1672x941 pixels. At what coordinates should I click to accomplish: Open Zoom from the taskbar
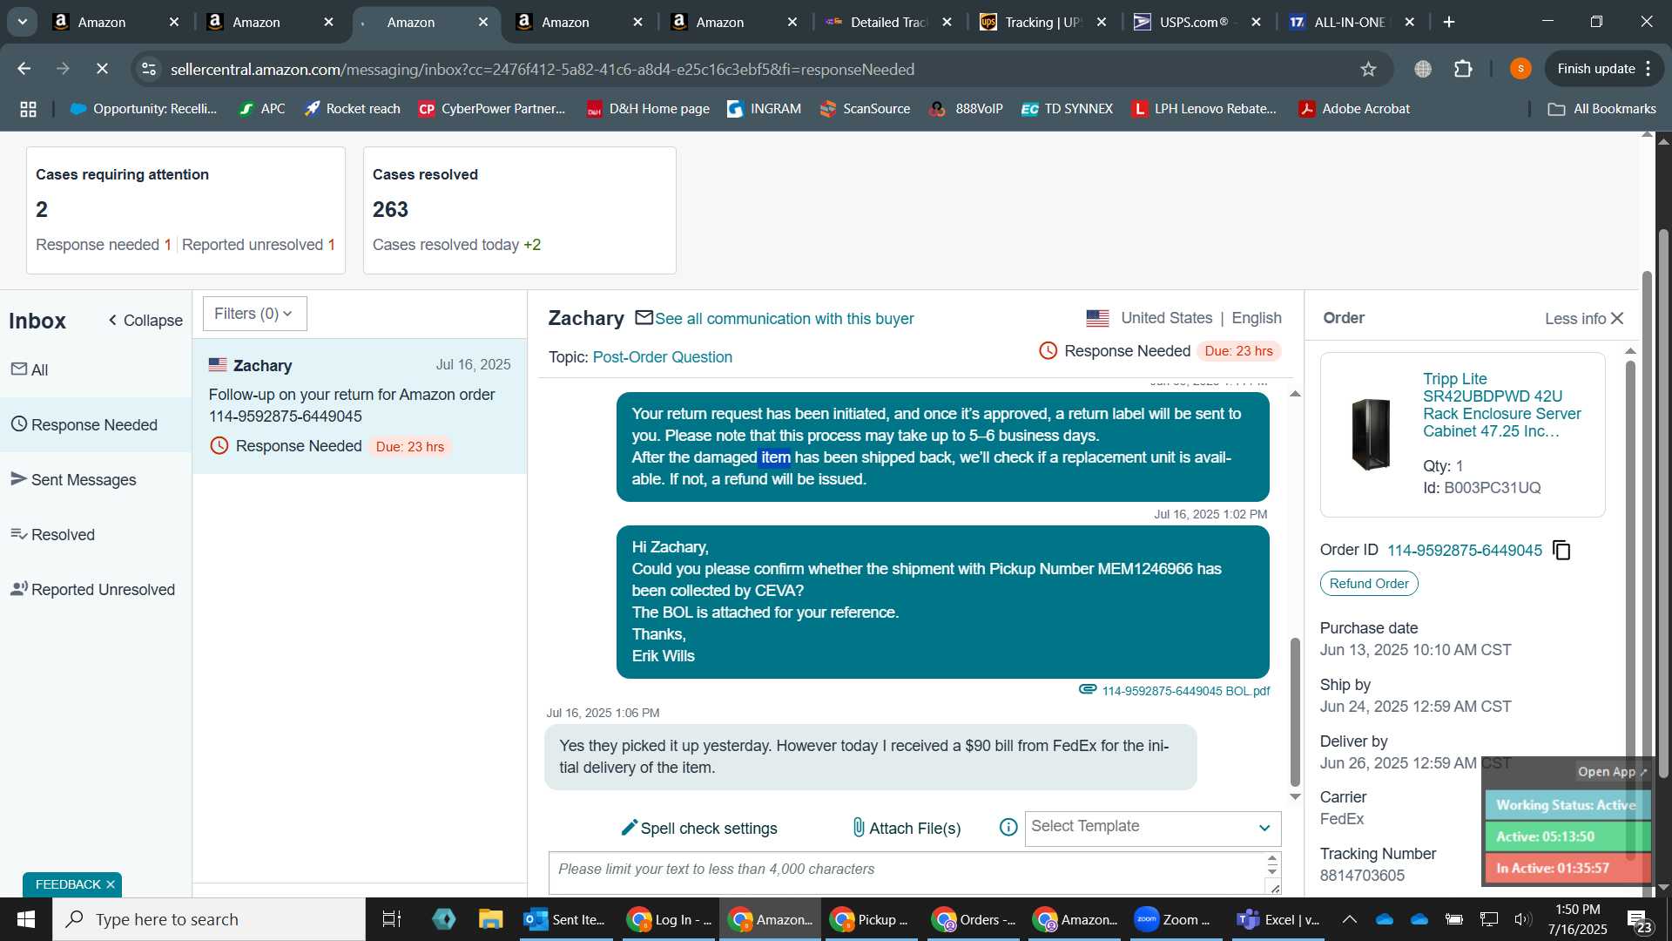point(1172,919)
